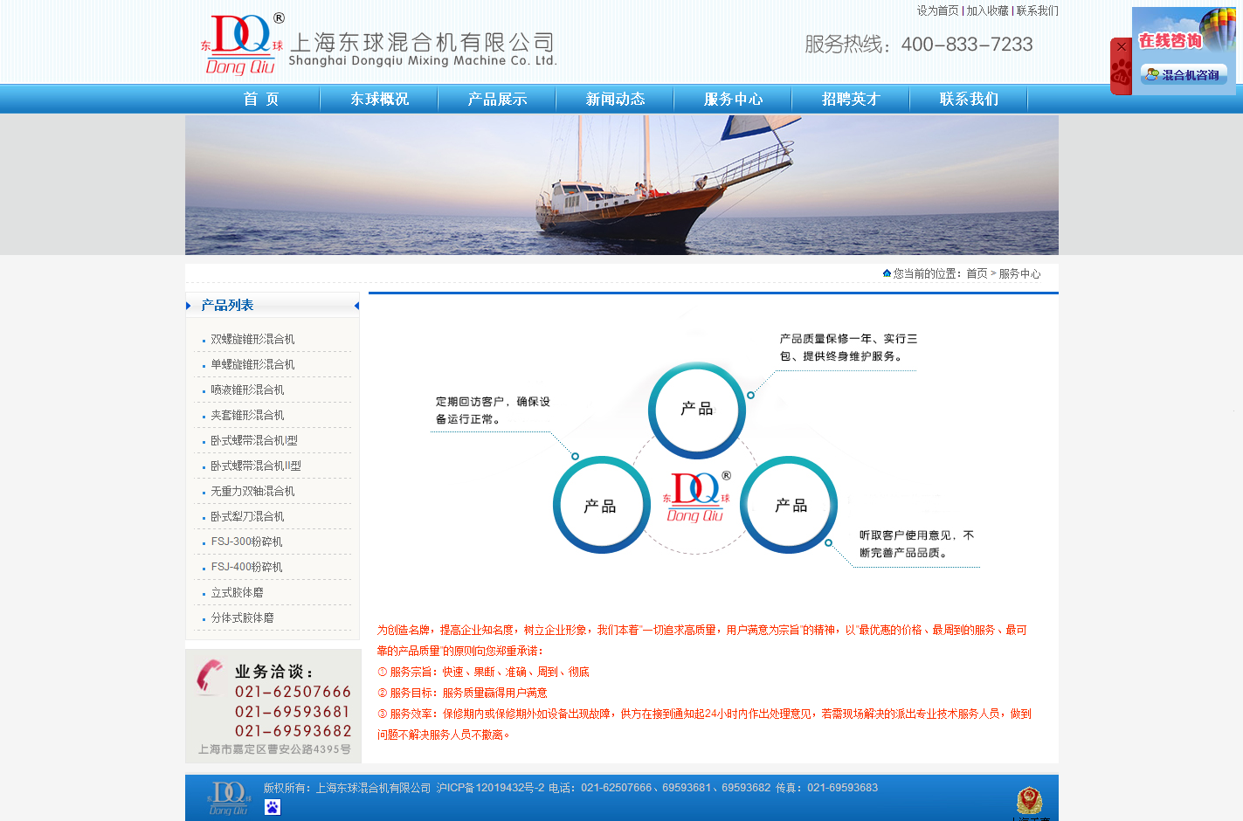
Task: Select 无重力双轴混合机 from the product list
Action: coord(252,491)
